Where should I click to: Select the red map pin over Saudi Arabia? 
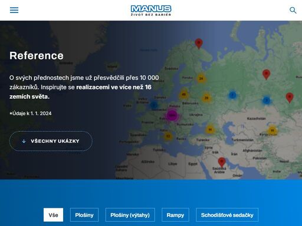pyautogui.click(x=222, y=162)
